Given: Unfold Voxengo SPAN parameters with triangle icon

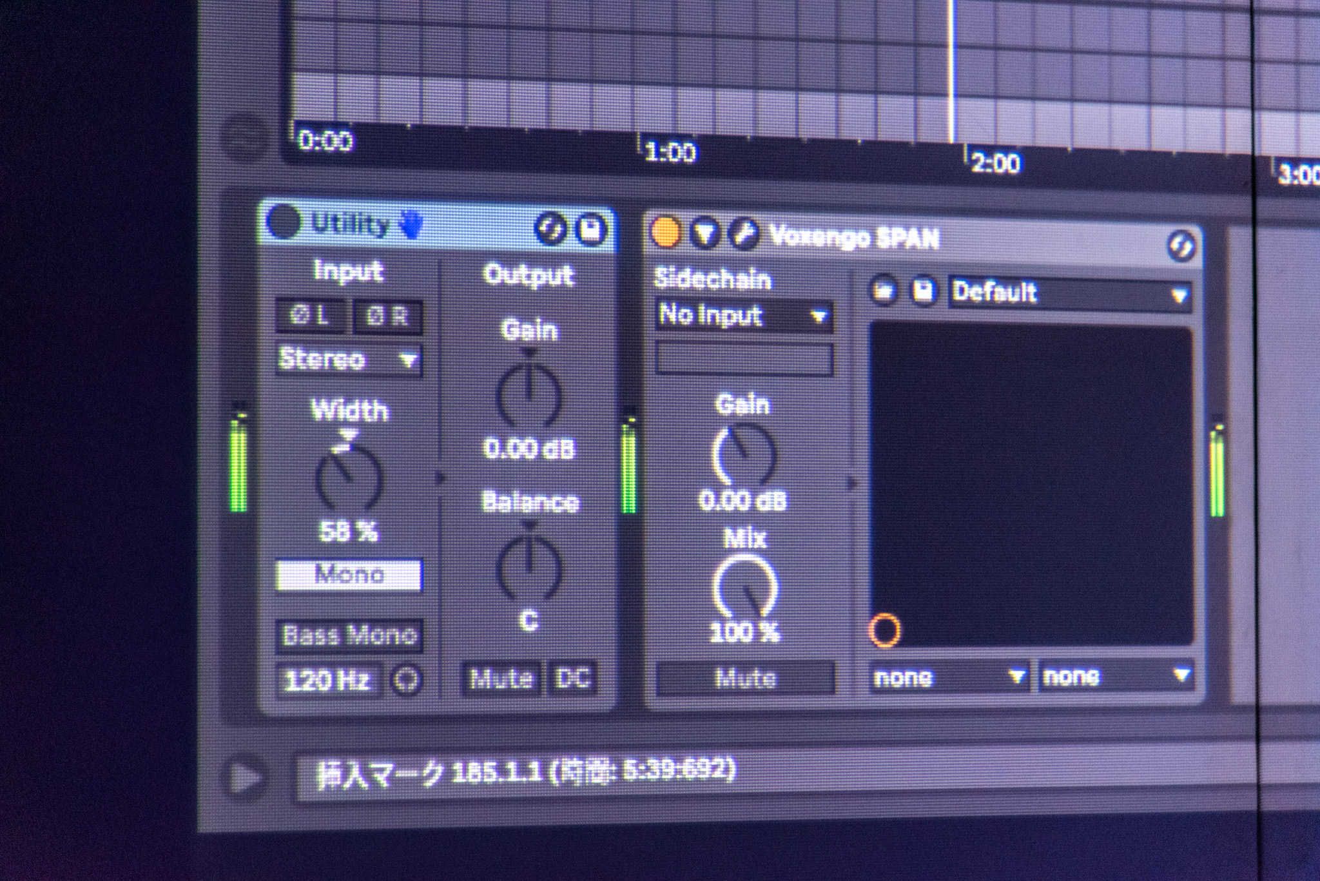Looking at the screenshot, I should point(704,233).
